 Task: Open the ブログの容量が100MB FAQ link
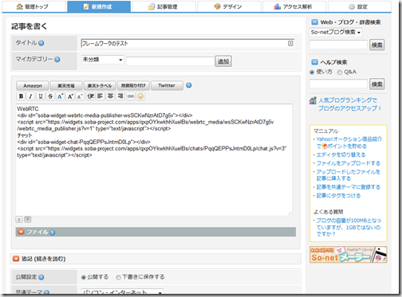tap(349, 227)
